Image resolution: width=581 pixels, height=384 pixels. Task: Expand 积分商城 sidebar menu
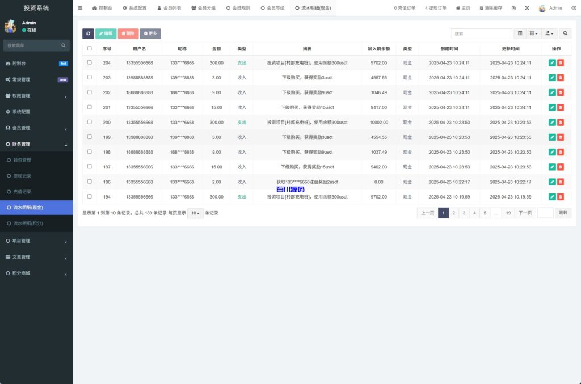[36, 273]
